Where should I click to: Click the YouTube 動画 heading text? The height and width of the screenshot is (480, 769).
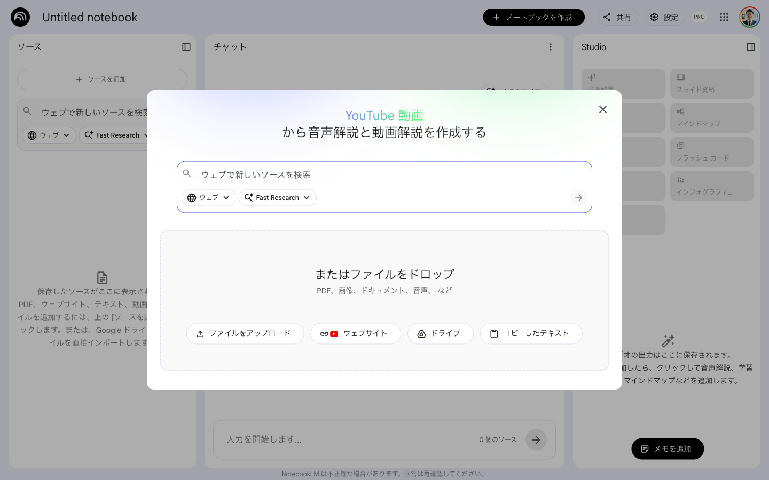coord(384,115)
